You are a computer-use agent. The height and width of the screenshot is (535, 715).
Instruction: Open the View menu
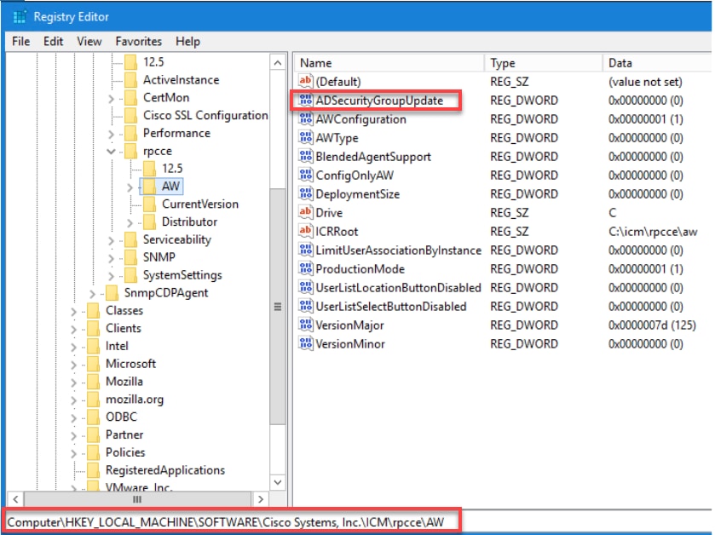(x=89, y=42)
